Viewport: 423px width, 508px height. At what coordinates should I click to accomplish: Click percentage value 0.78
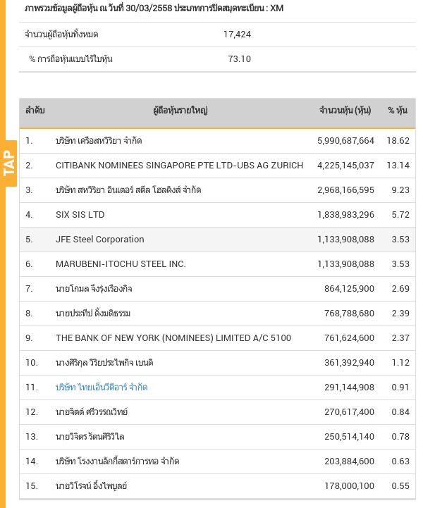click(x=400, y=436)
